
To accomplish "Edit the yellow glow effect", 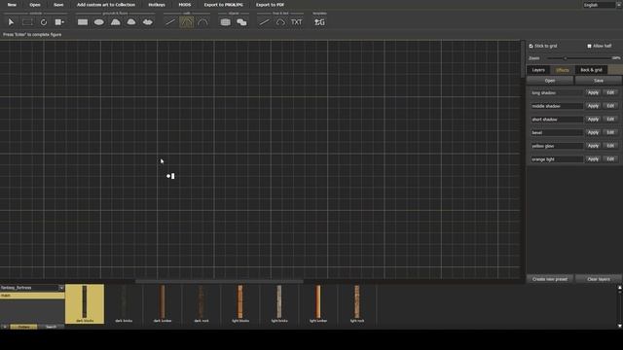I will point(610,146).
